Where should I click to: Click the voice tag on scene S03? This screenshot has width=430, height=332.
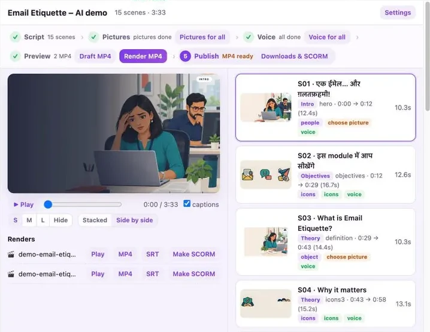(308, 266)
